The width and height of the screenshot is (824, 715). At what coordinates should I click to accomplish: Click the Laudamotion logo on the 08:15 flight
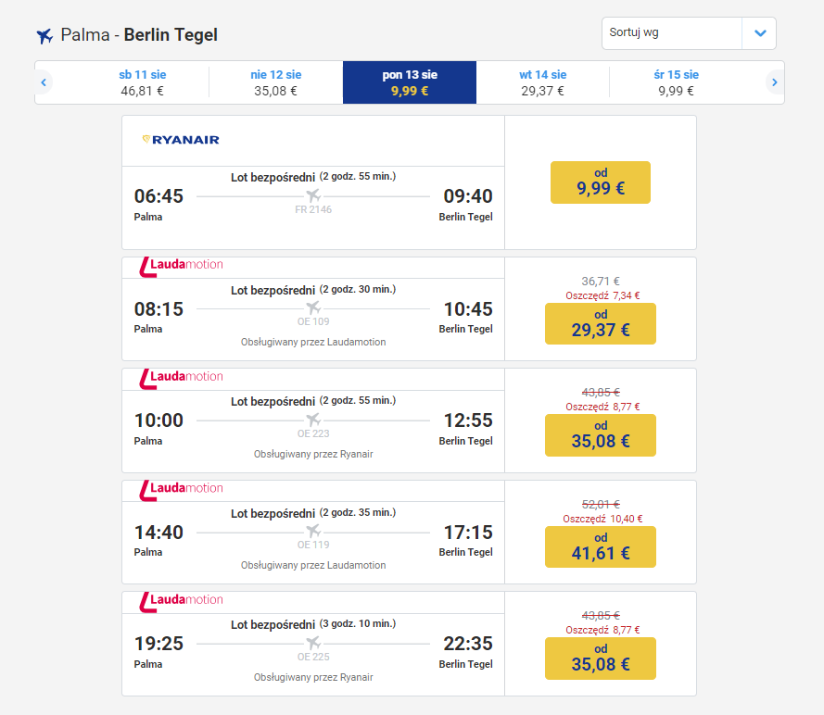[x=182, y=266]
